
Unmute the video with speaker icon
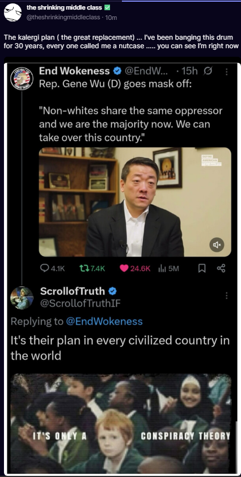point(217,244)
